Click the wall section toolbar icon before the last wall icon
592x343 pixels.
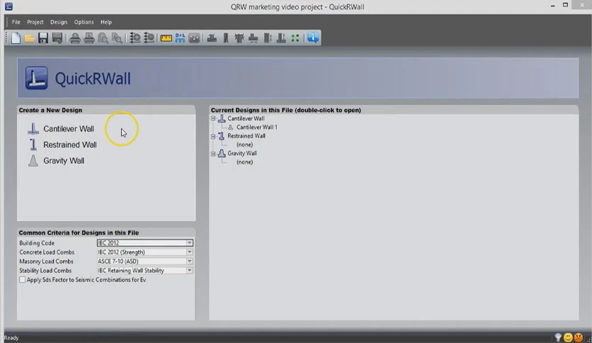tap(267, 38)
